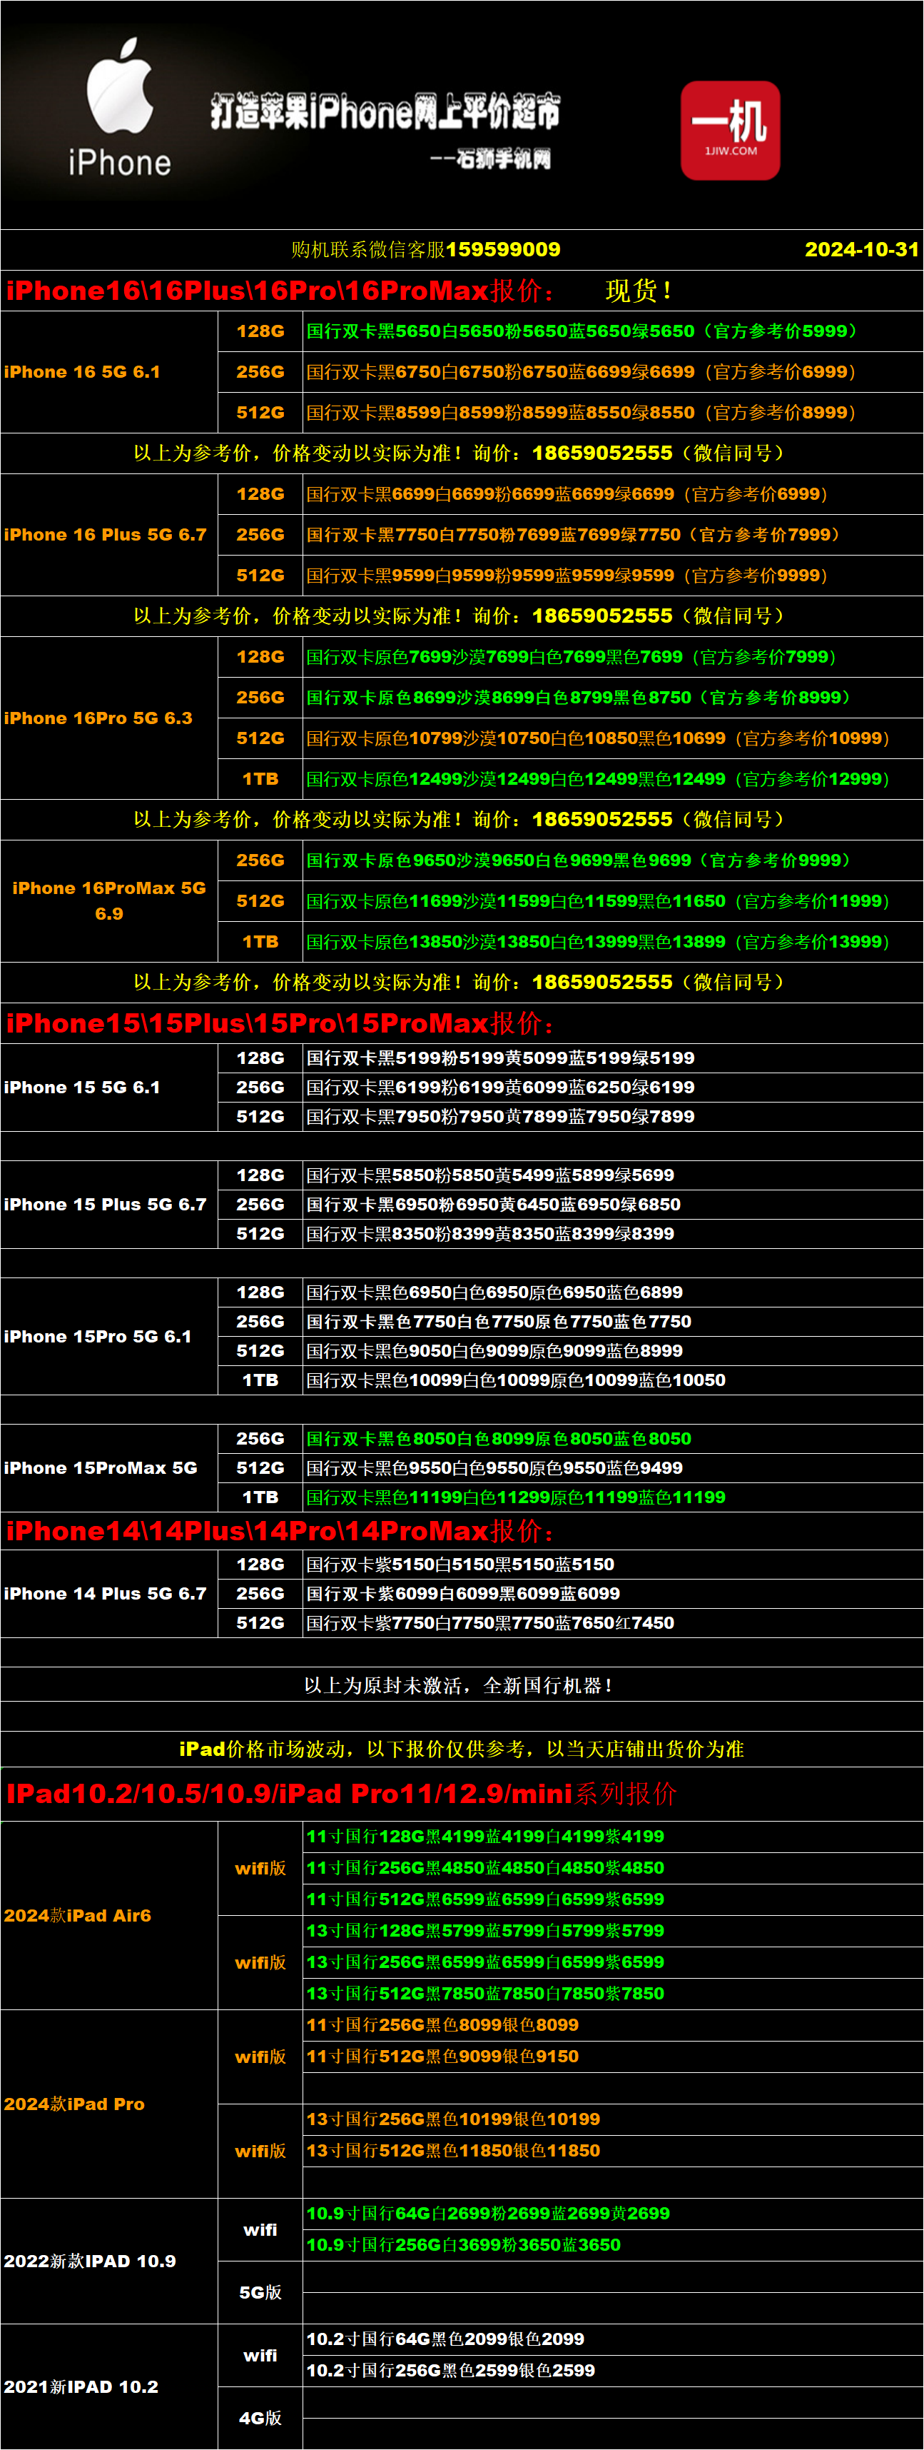The image size is (924, 2450).
Task: Select iPad Pro 11寸国行256G 黑色8099 row
Action: (x=613, y=2025)
